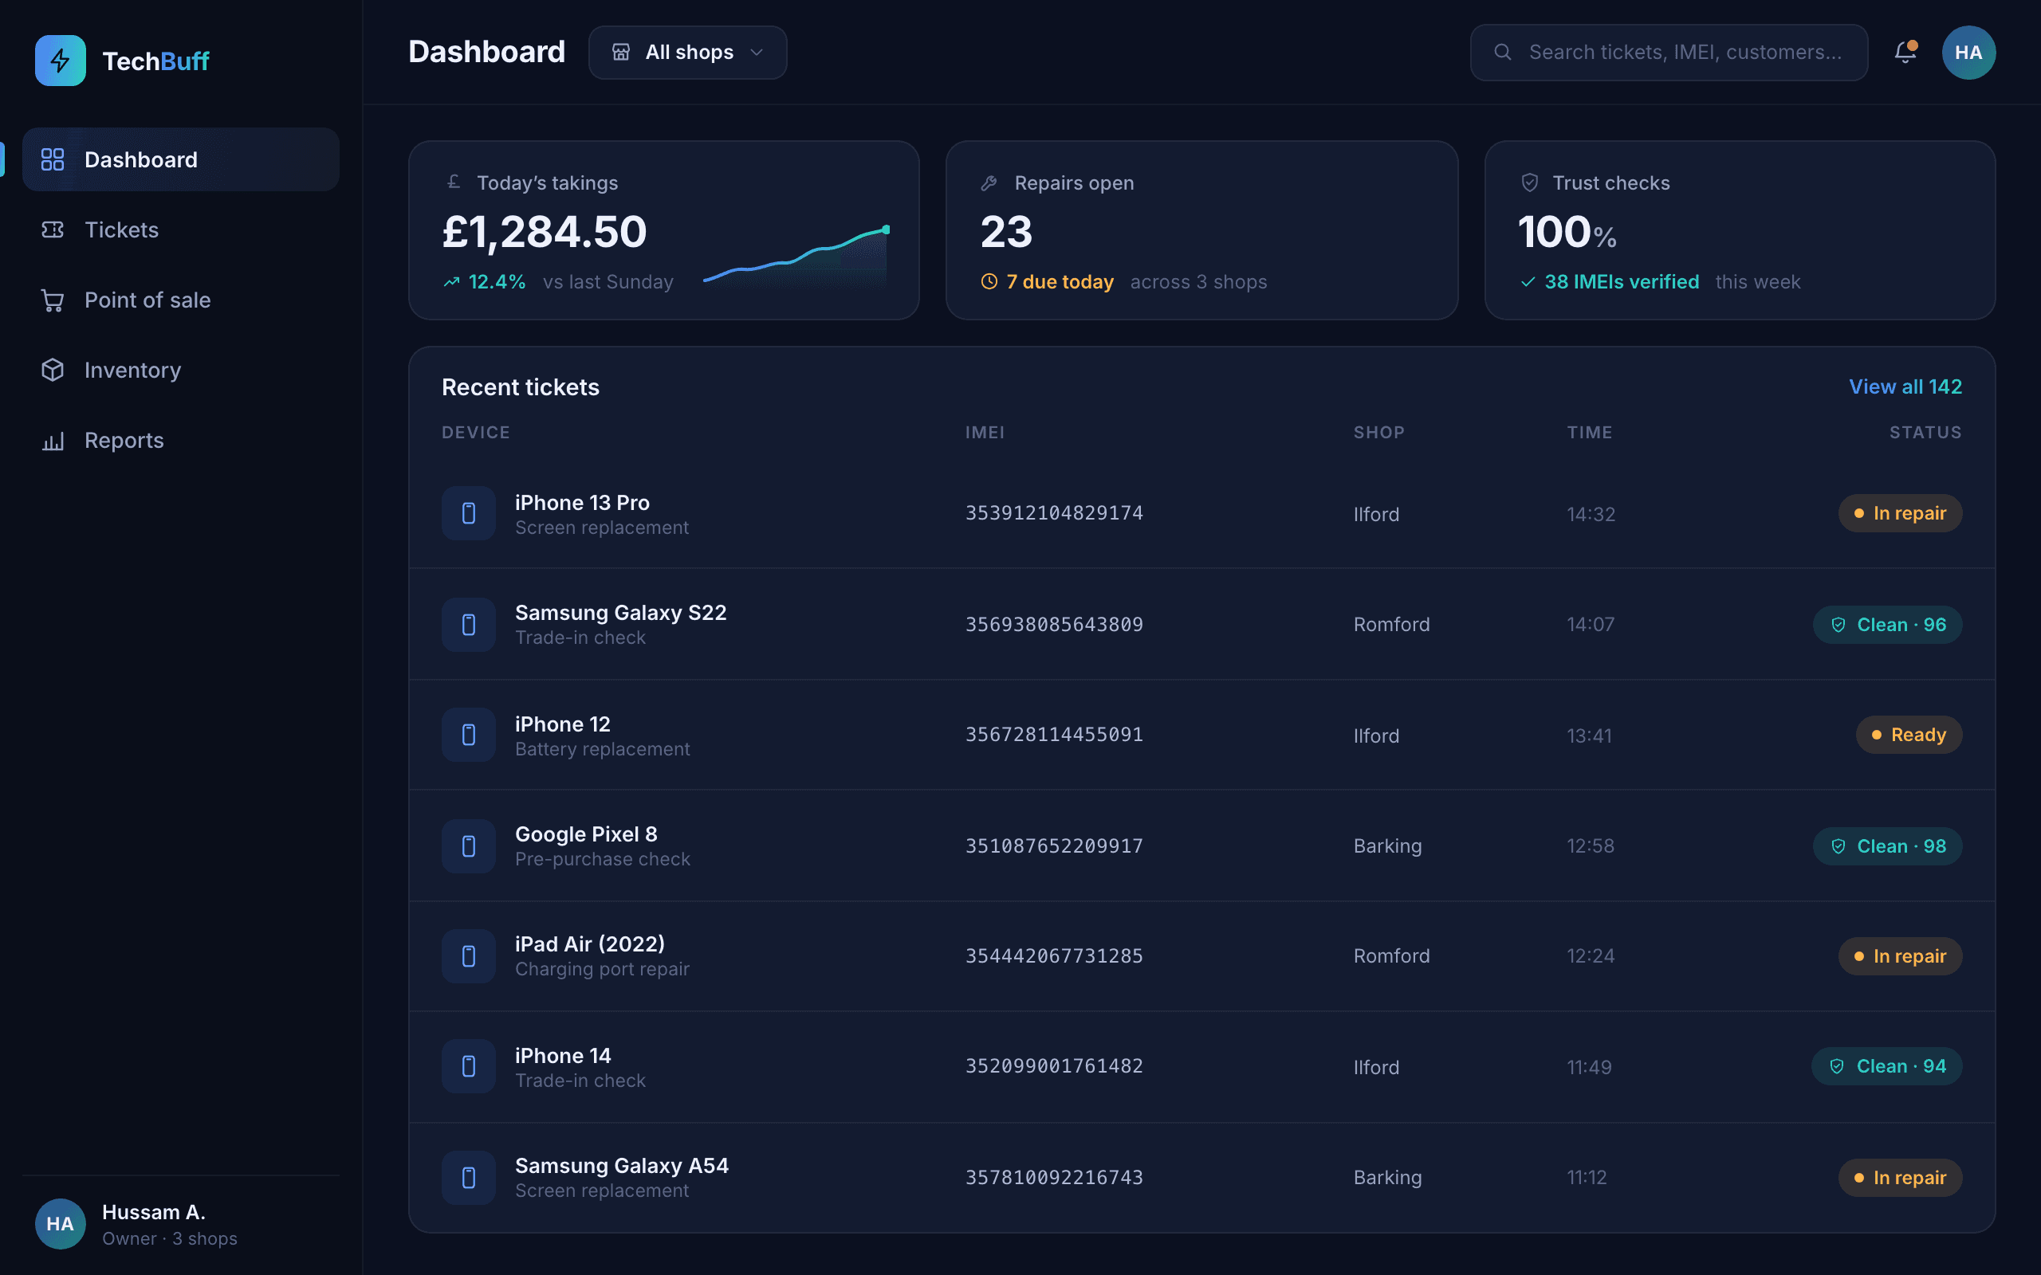Click 38 IMEIs verified text
This screenshot has height=1275, width=2041.
point(1621,281)
